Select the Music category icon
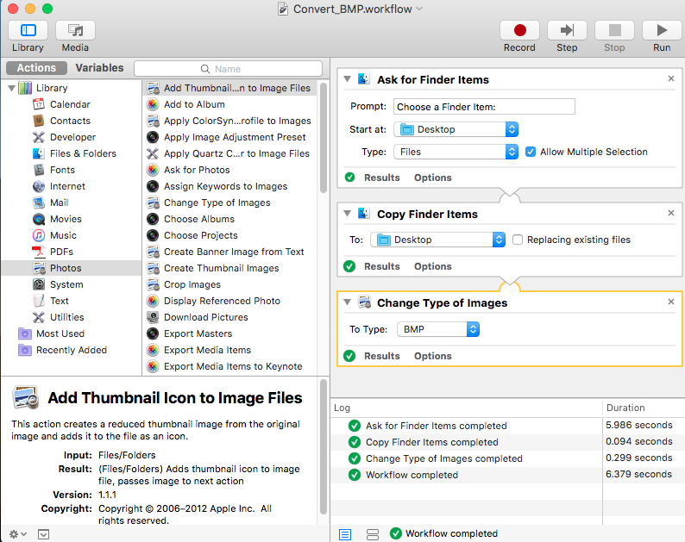 pyautogui.click(x=39, y=235)
